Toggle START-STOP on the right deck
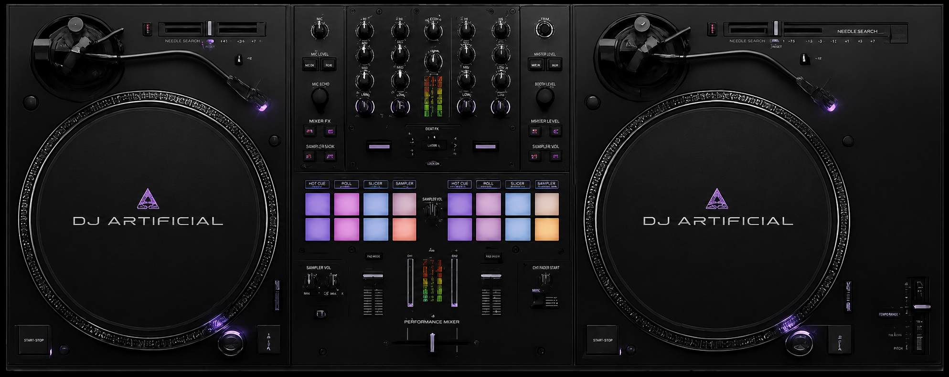The height and width of the screenshot is (377, 949). point(602,340)
